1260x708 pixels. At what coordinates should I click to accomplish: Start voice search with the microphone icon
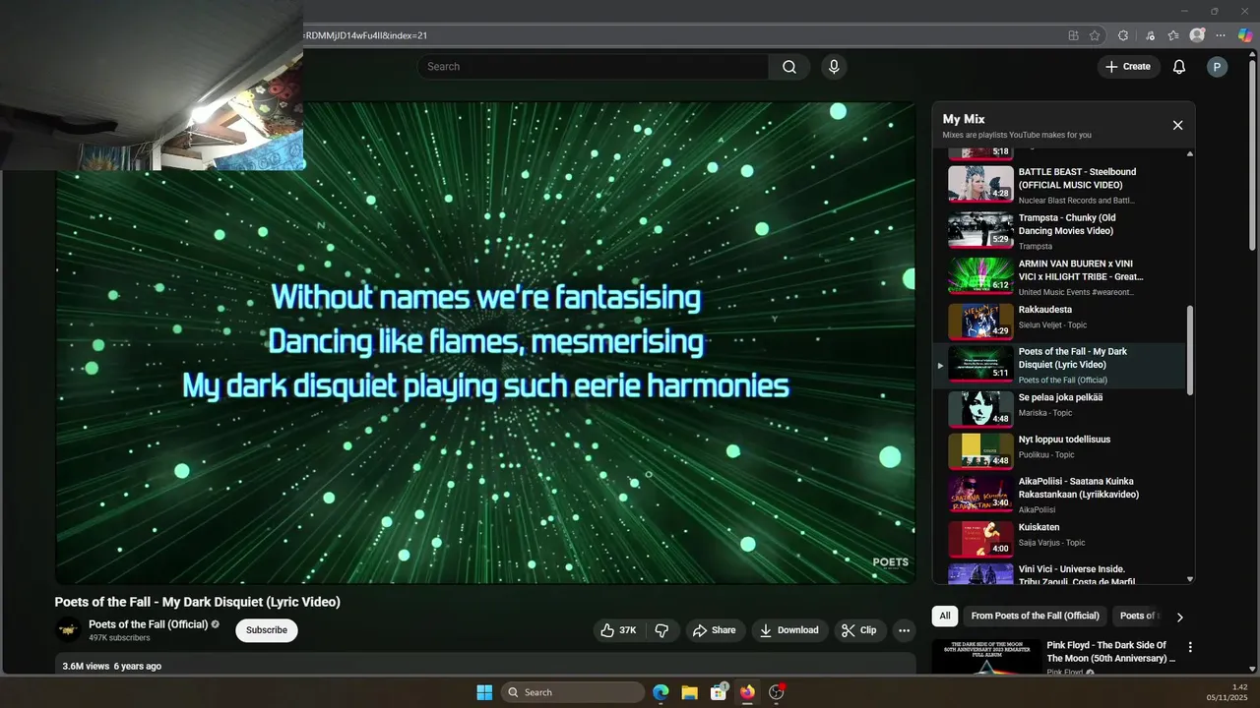click(834, 67)
